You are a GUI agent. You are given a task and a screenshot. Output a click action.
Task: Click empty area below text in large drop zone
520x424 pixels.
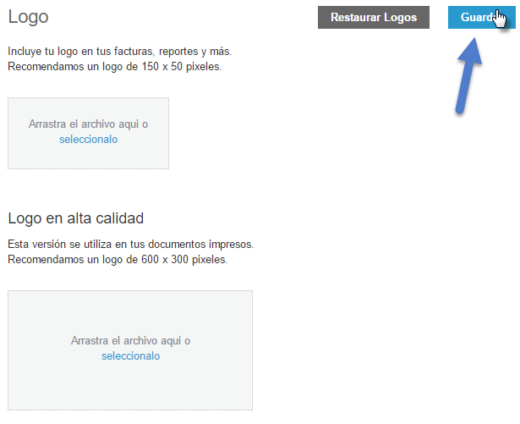click(130, 387)
